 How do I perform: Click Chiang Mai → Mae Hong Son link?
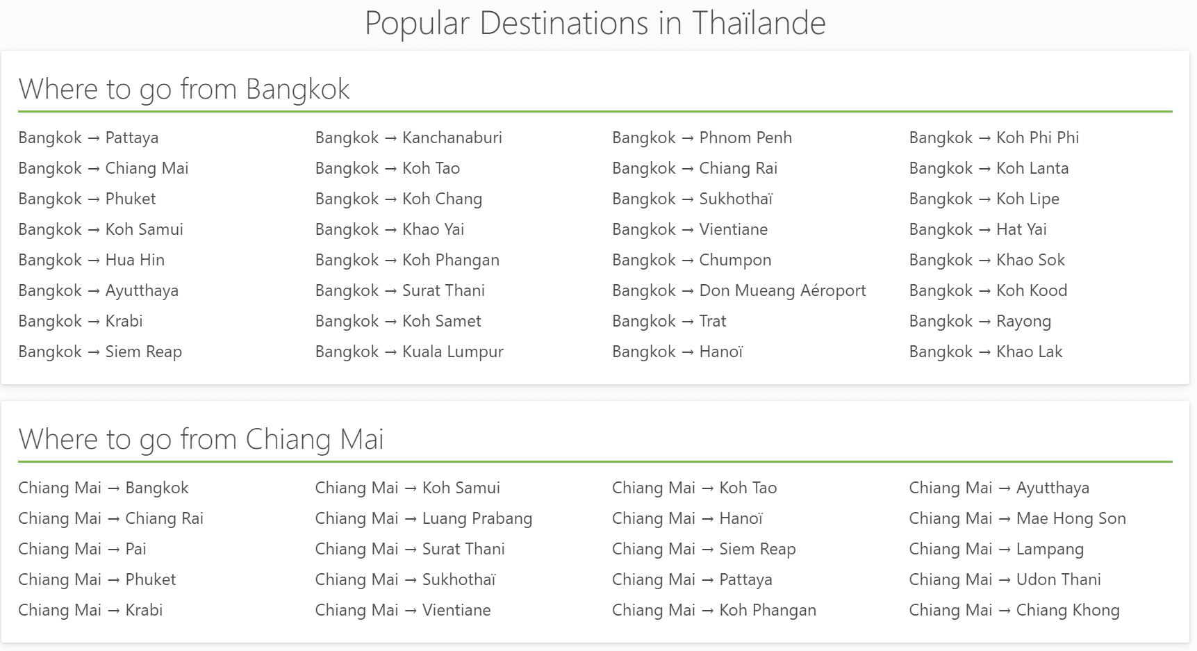(1017, 518)
